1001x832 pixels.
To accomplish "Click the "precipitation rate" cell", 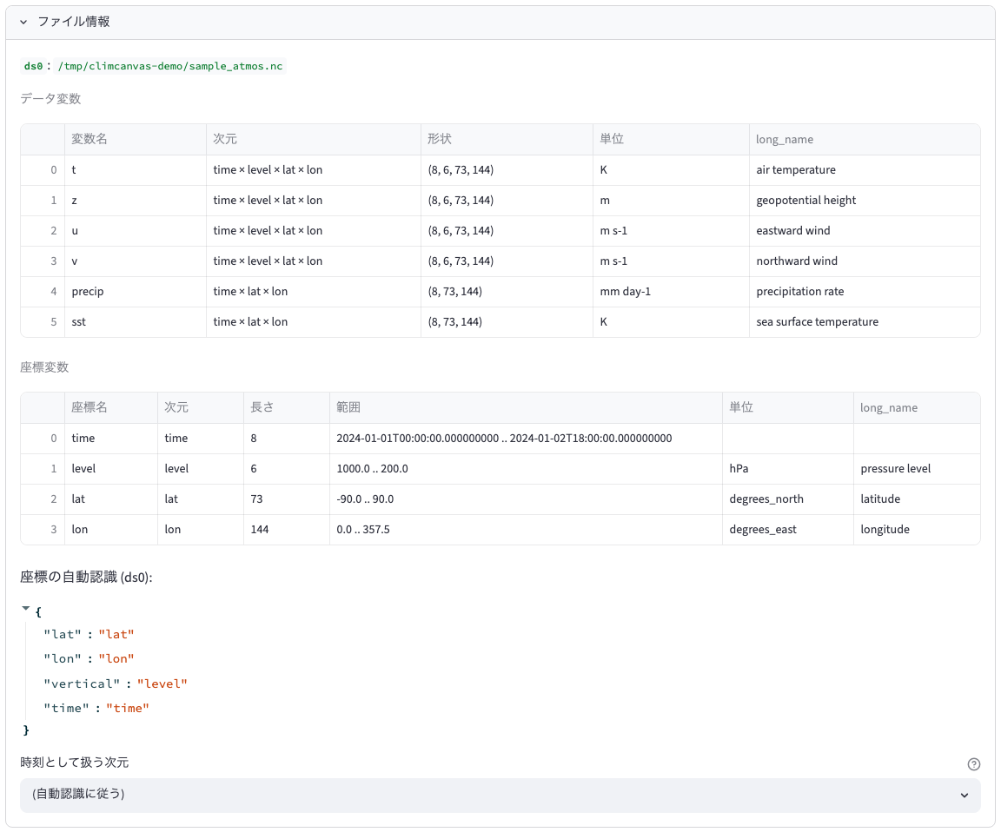I will (865, 292).
